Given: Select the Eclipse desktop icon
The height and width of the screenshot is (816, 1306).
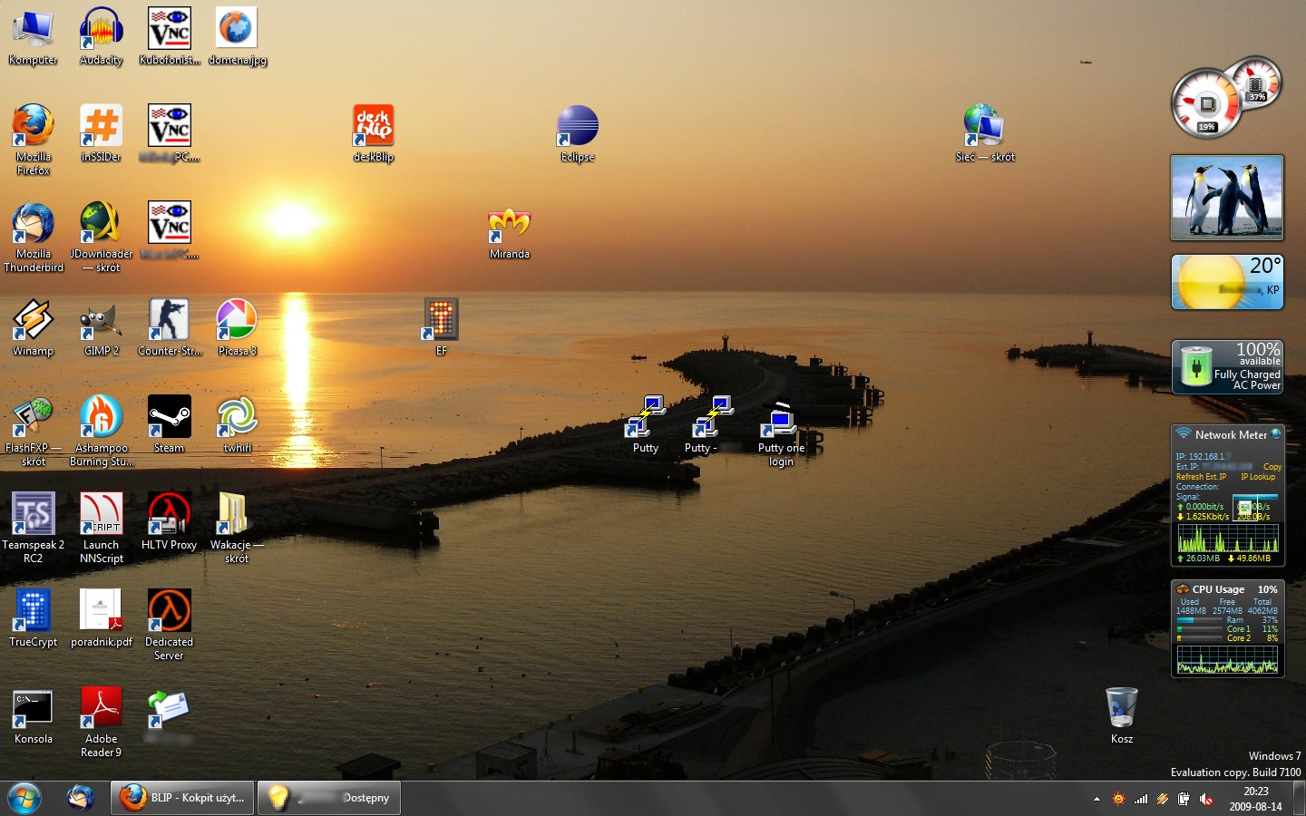Looking at the screenshot, I should [x=577, y=127].
